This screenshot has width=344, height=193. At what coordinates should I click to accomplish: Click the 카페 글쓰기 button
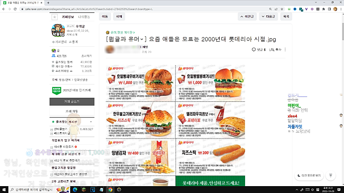(x=72, y=102)
